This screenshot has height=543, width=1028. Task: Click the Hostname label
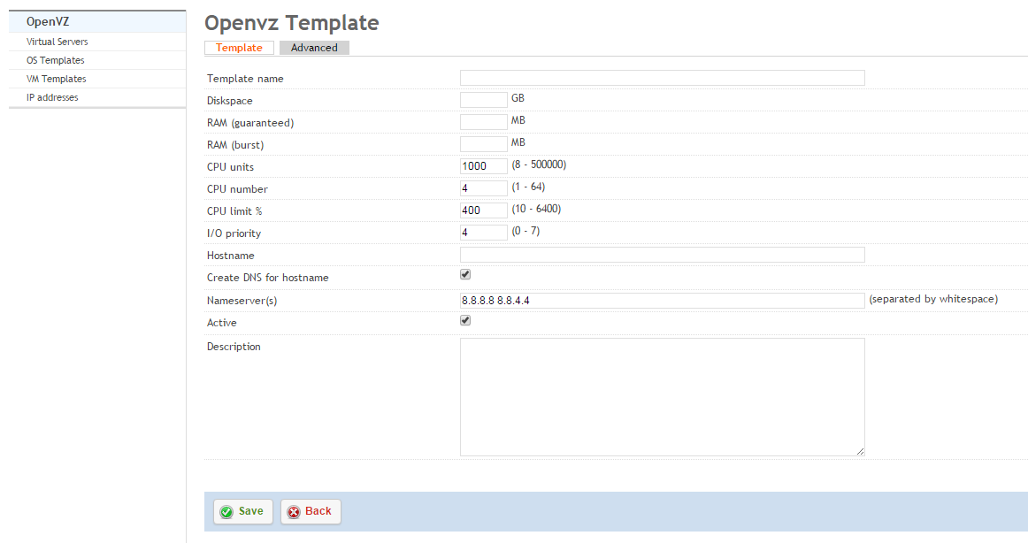click(x=231, y=256)
